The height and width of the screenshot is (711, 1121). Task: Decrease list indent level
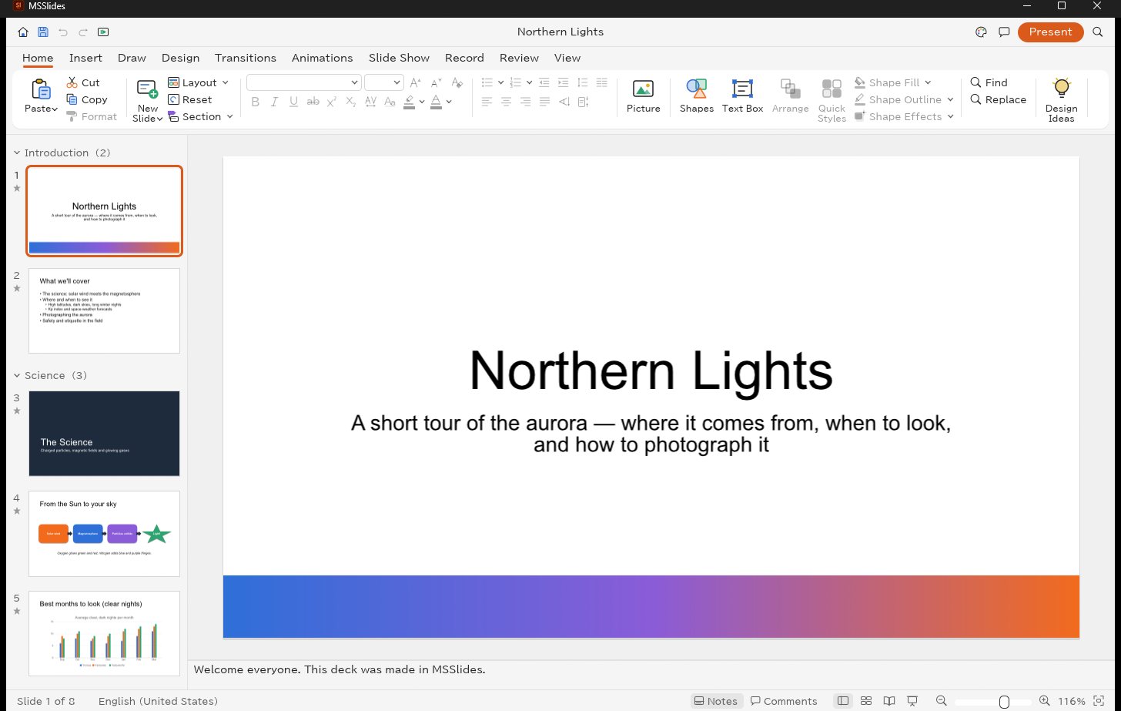(544, 82)
